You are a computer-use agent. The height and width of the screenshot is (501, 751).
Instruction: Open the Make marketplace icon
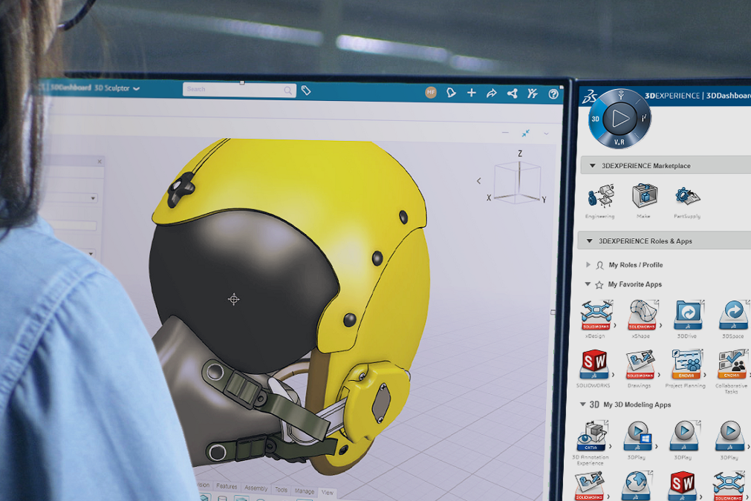coord(644,195)
